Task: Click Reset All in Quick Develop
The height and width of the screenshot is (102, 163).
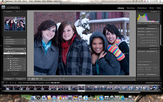Action: (x=153, y=46)
